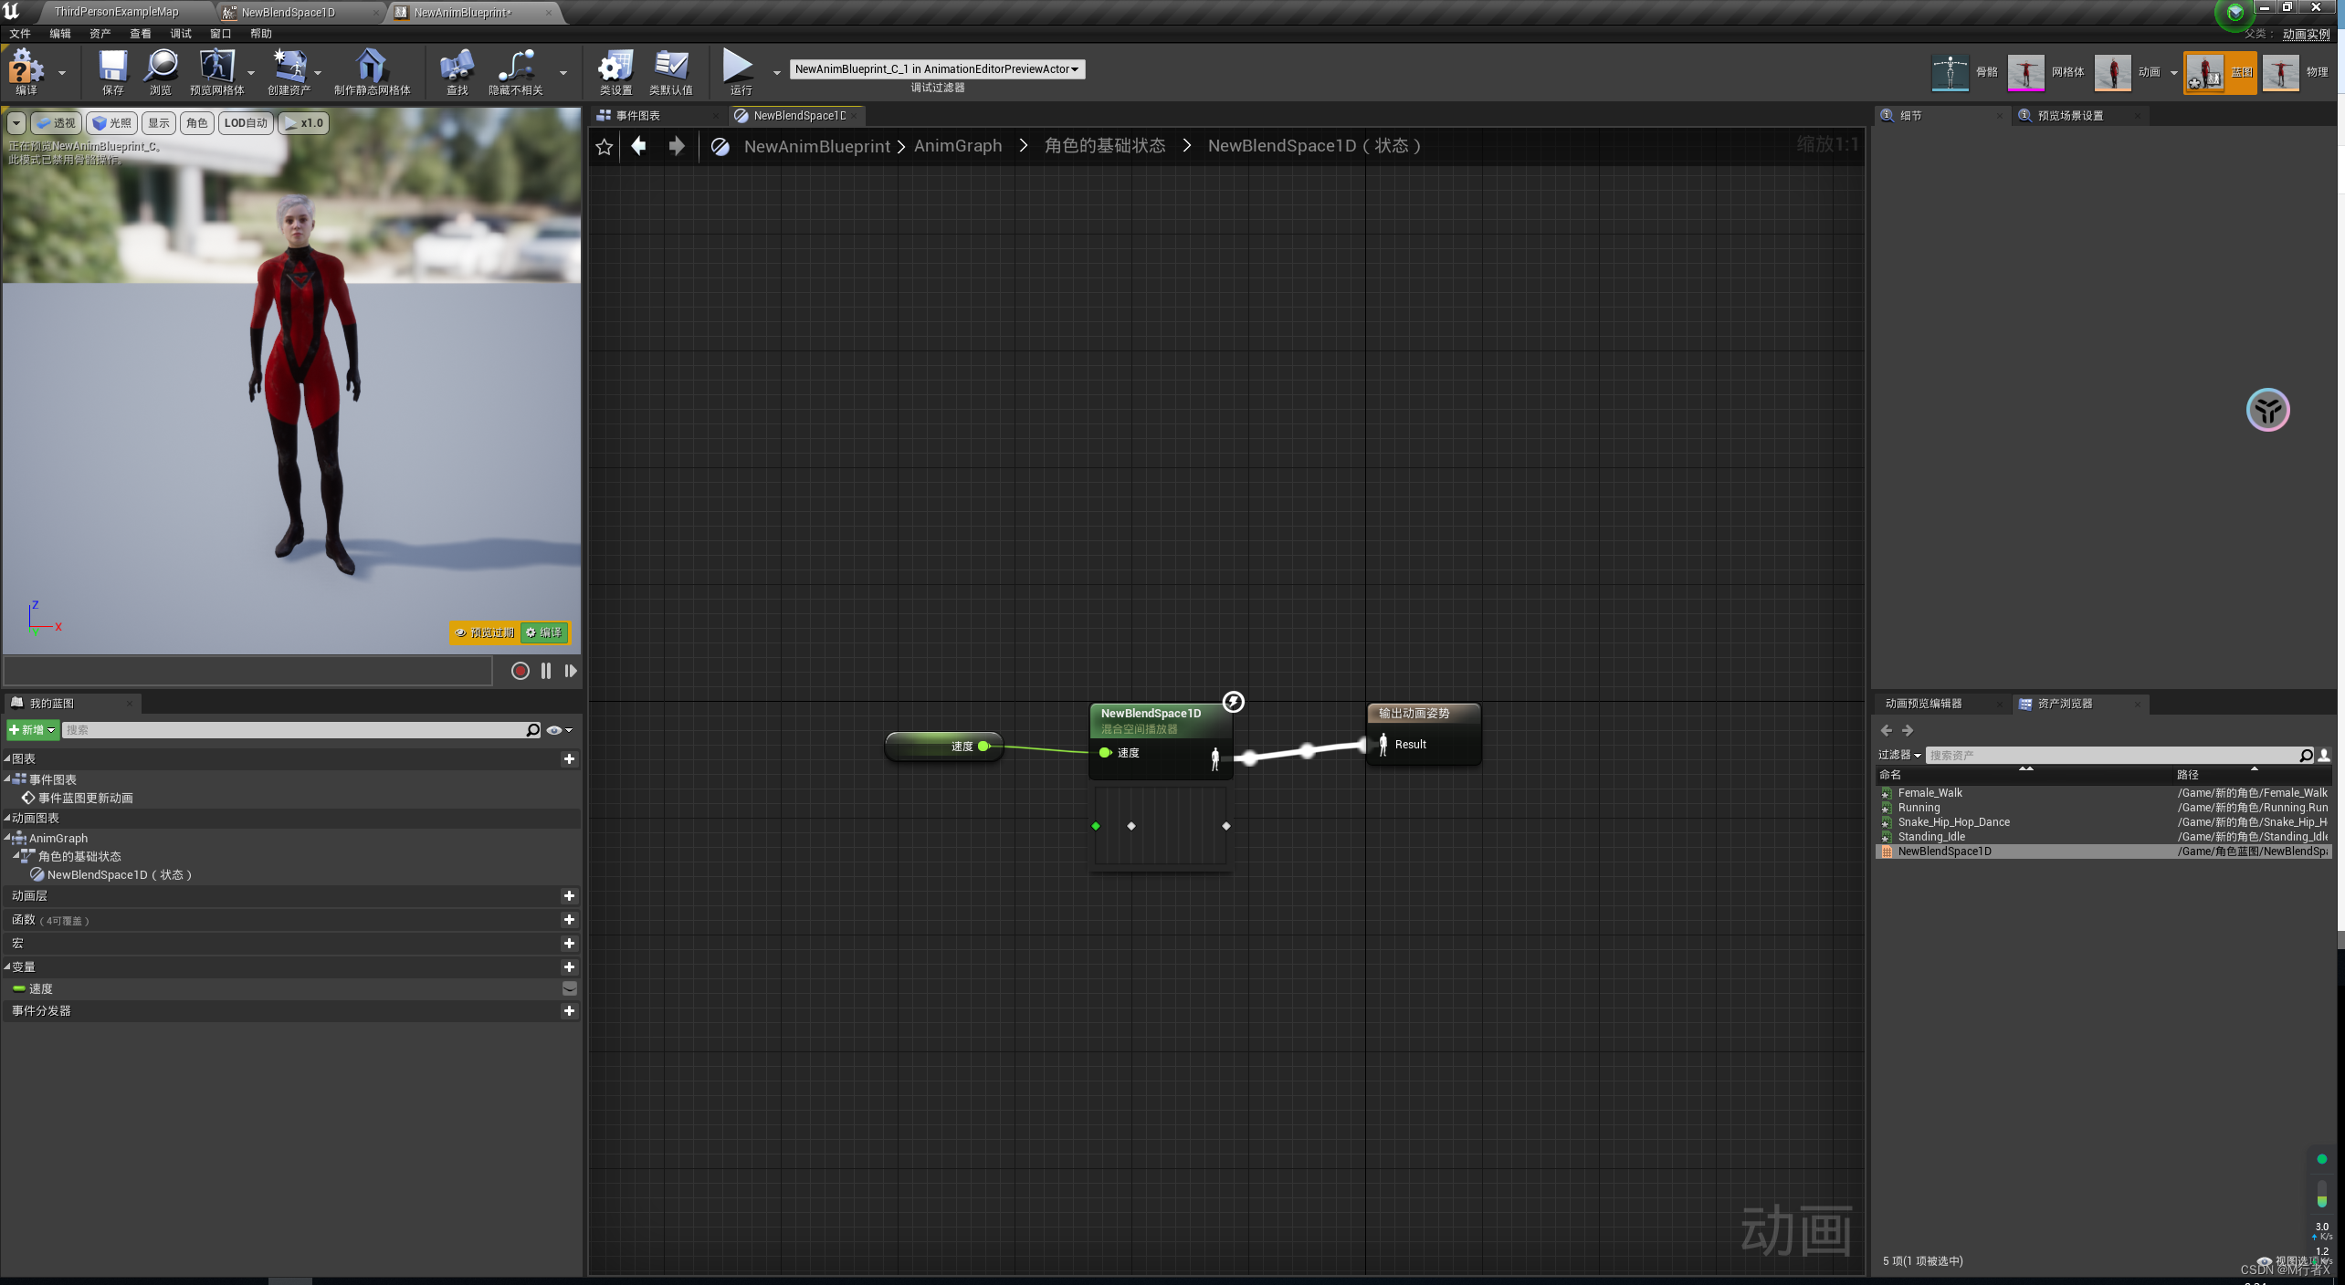Click the 搜索资产 asset search field
This screenshot has height=1285, width=2345.
[2111, 755]
